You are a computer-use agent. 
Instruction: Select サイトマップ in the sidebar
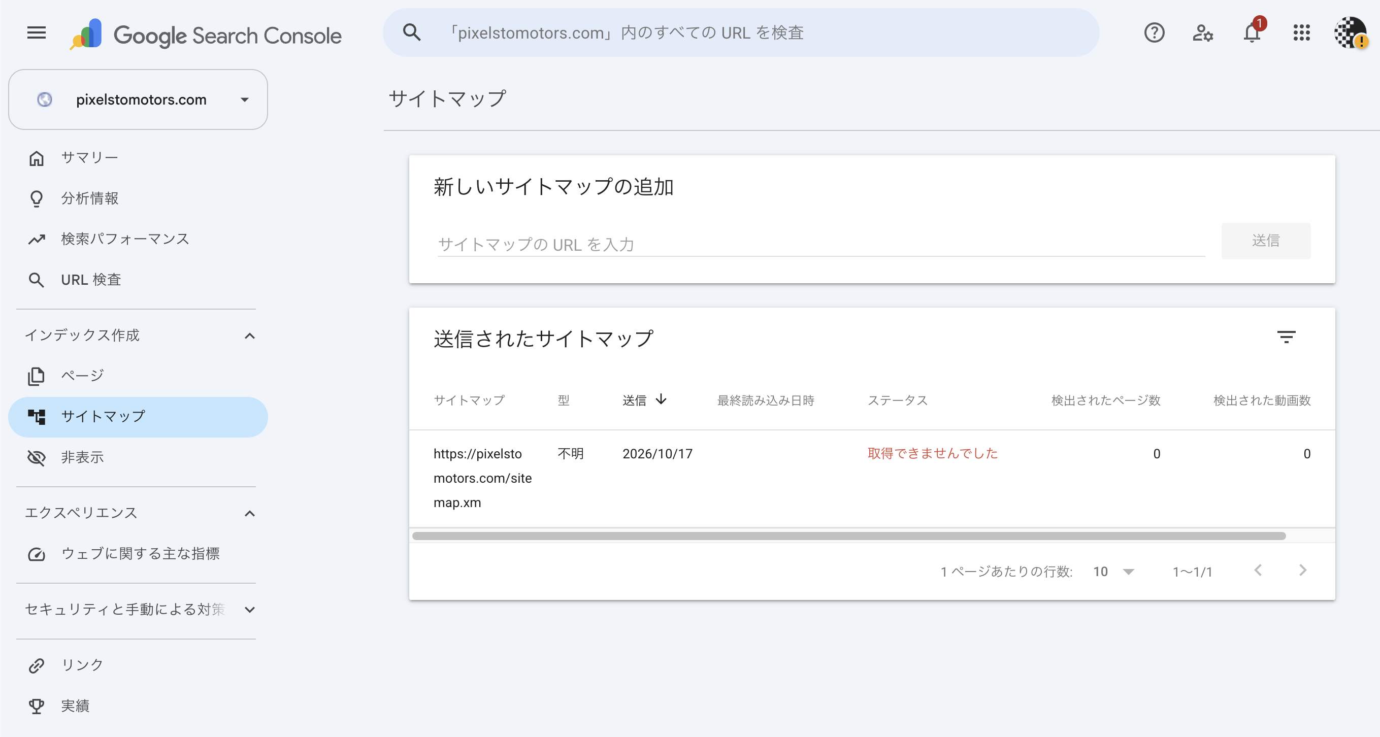[x=138, y=417]
